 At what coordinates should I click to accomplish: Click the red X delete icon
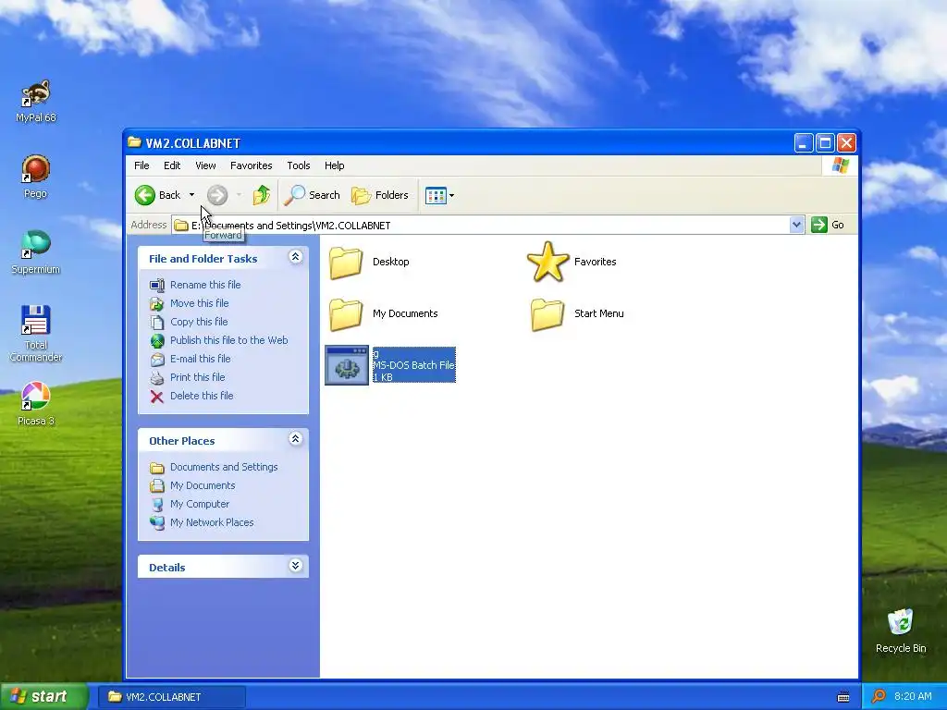[x=157, y=397]
